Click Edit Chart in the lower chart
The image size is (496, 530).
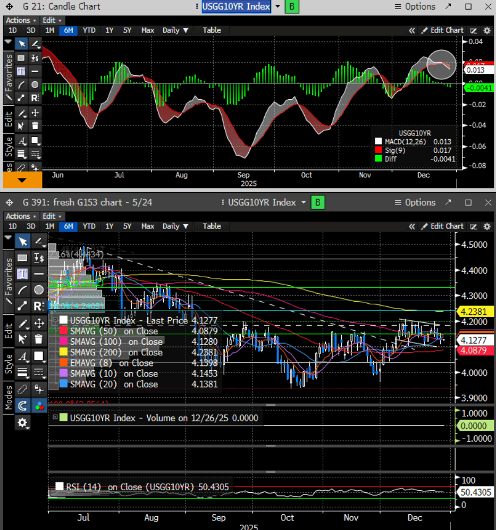click(447, 226)
